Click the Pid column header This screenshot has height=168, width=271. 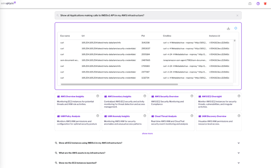coord(143,36)
